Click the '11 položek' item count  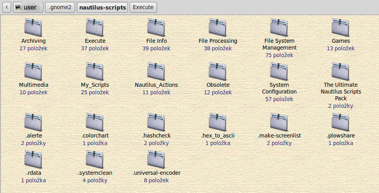(156, 92)
